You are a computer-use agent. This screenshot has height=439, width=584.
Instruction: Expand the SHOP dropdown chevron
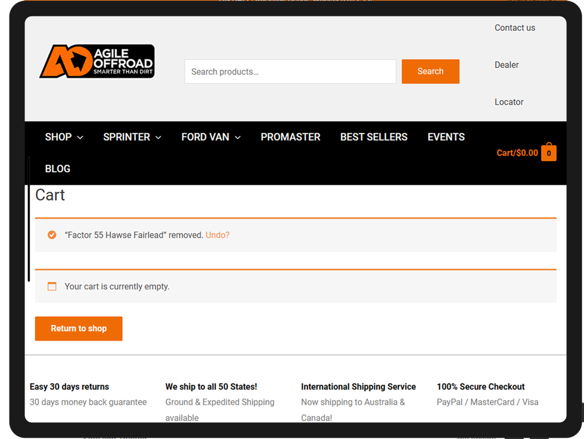coord(80,138)
